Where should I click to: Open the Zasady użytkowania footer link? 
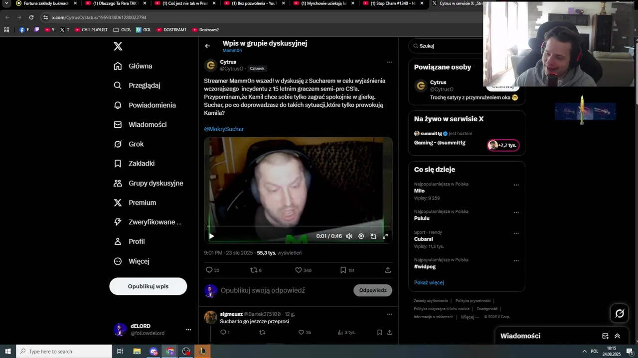pos(431,301)
